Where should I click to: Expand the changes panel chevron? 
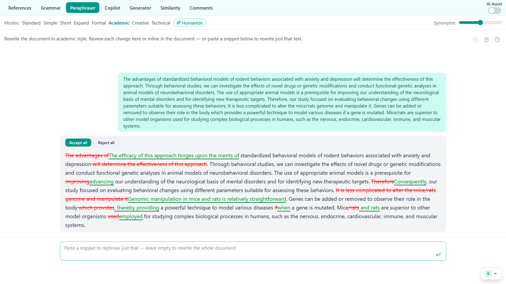[496, 274]
